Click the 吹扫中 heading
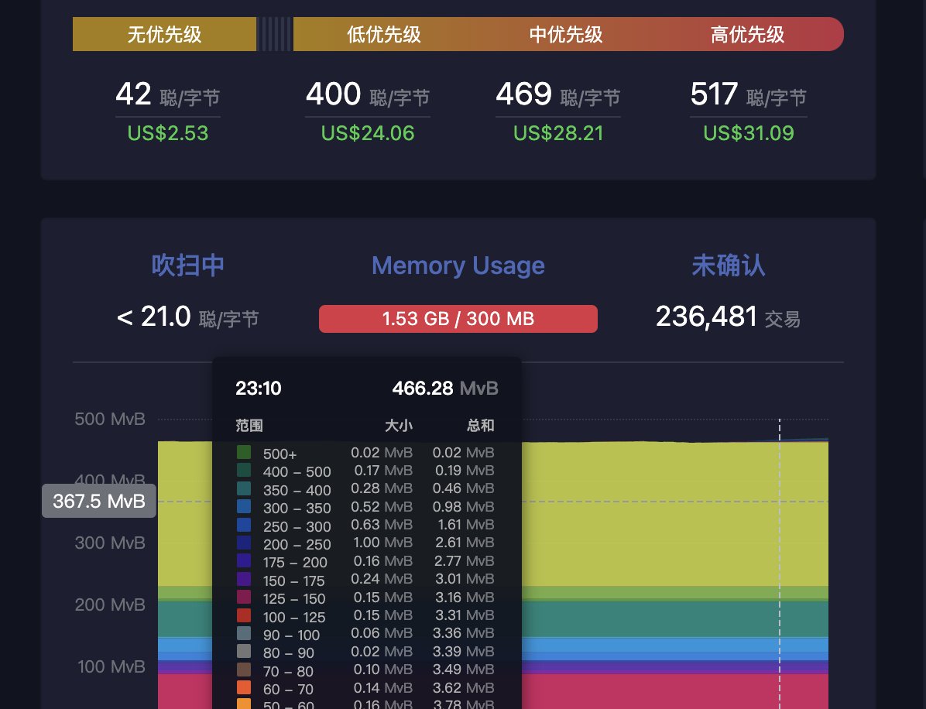Image resolution: width=926 pixels, height=709 pixels. coord(188,265)
